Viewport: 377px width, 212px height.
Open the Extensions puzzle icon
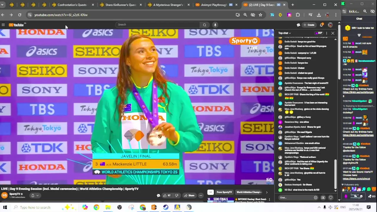(x=298, y=15)
